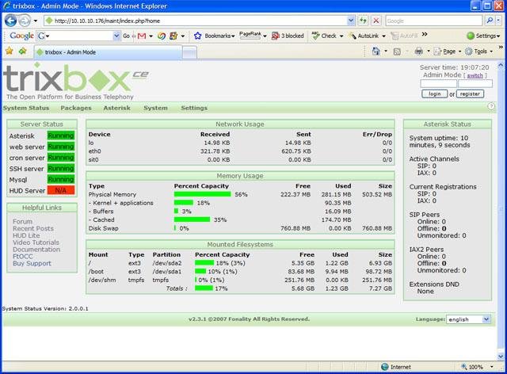Click the AutoLink icon
The image size is (507, 374).
coord(352,36)
